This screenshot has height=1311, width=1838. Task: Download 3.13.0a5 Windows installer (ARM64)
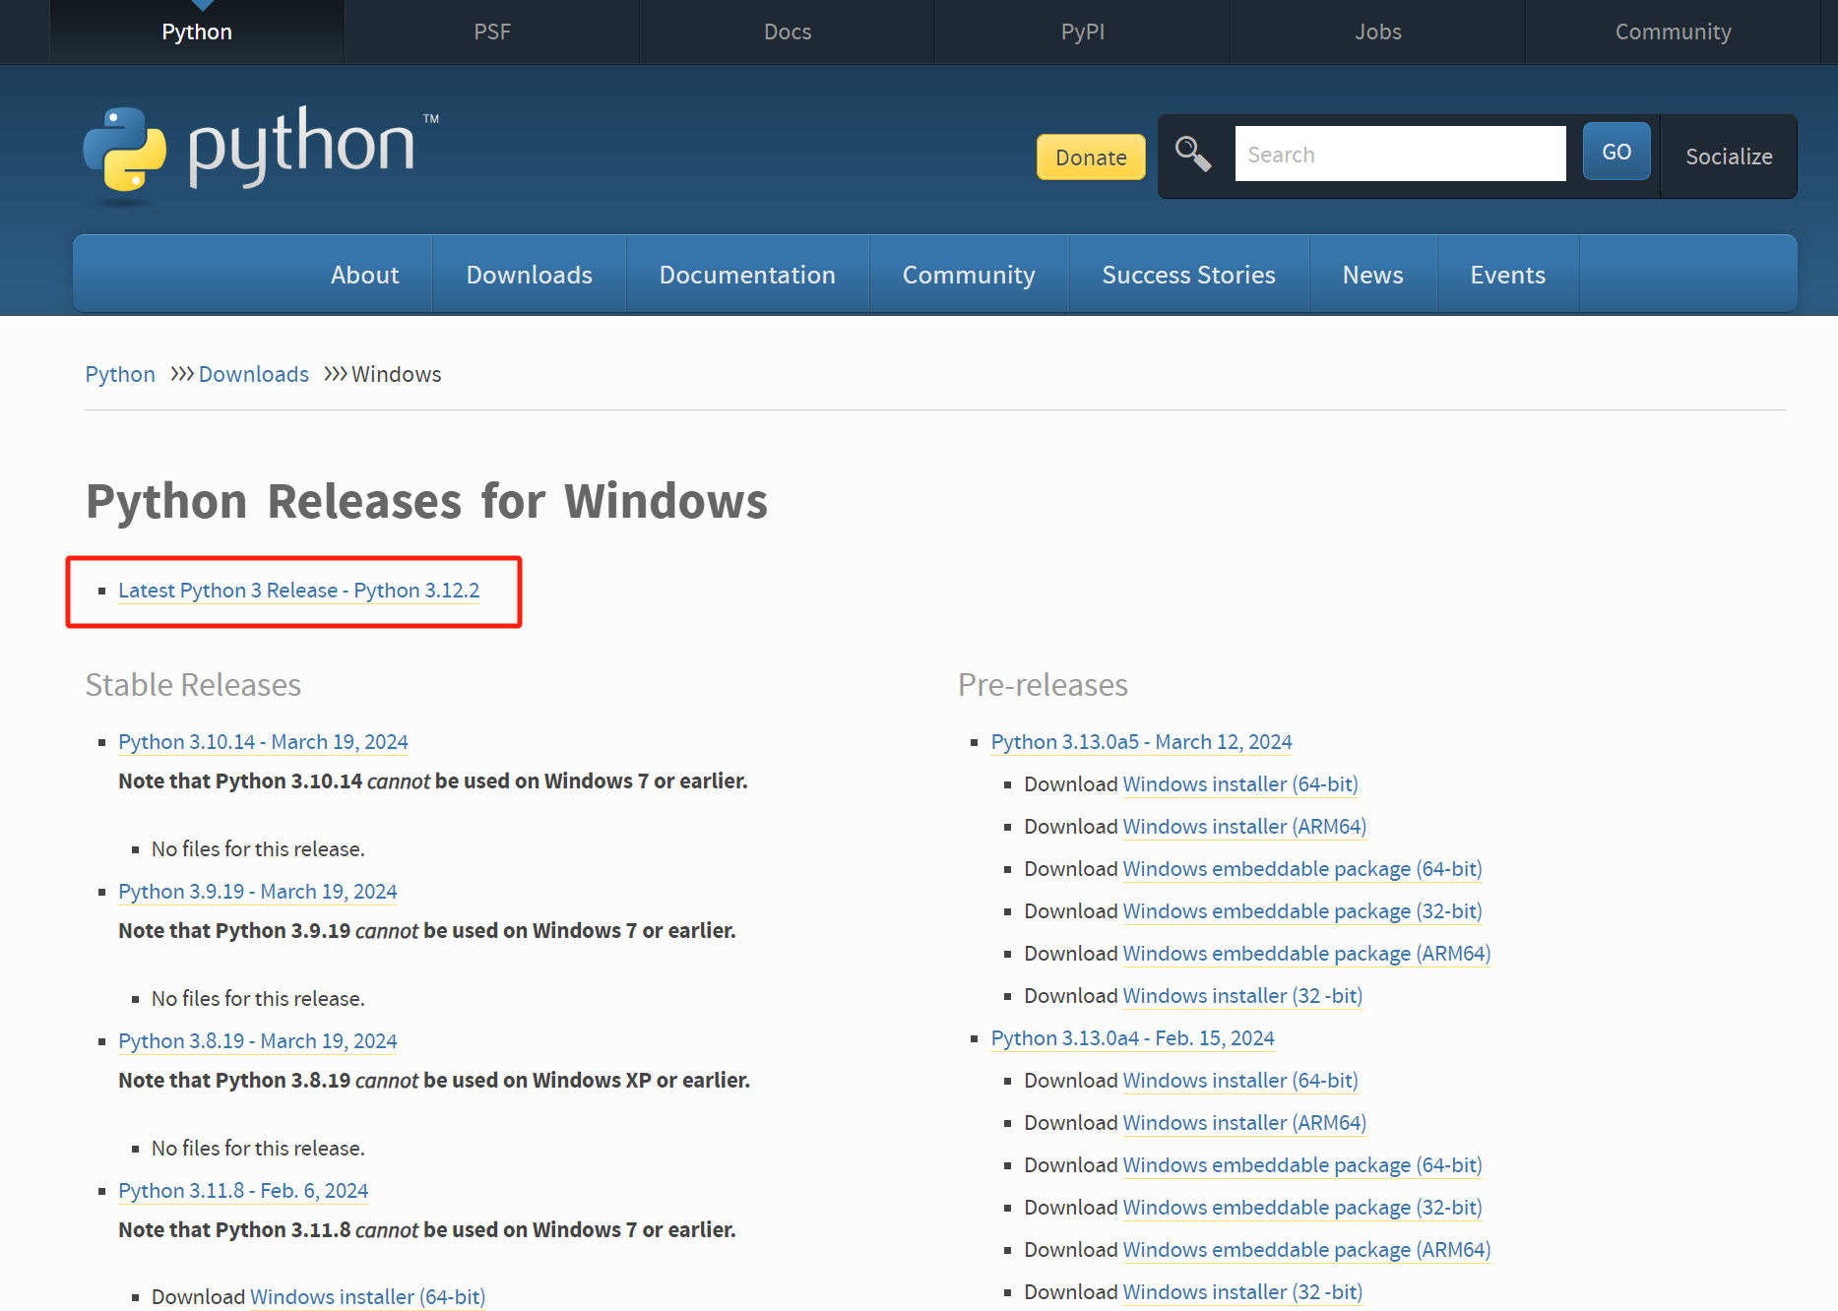[1243, 827]
